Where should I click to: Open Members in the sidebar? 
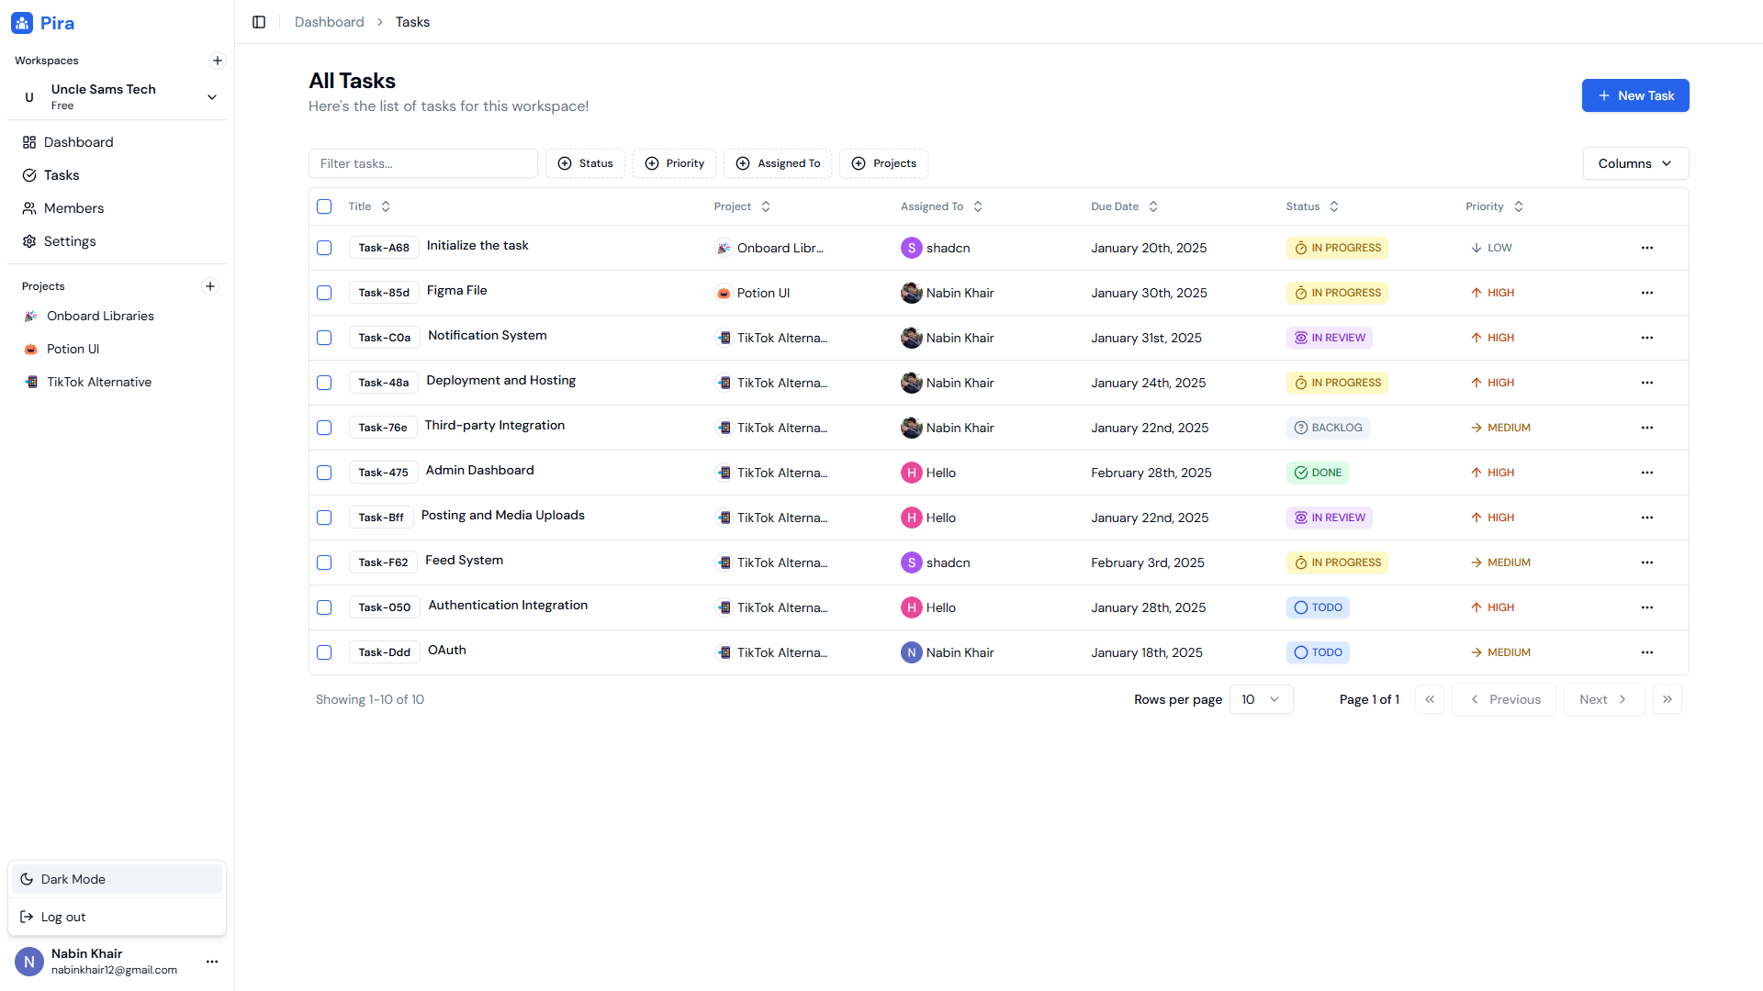(118, 208)
